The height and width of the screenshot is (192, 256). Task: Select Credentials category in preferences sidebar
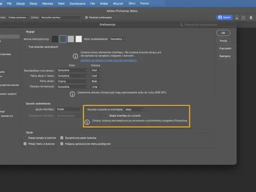tap(5, 54)
